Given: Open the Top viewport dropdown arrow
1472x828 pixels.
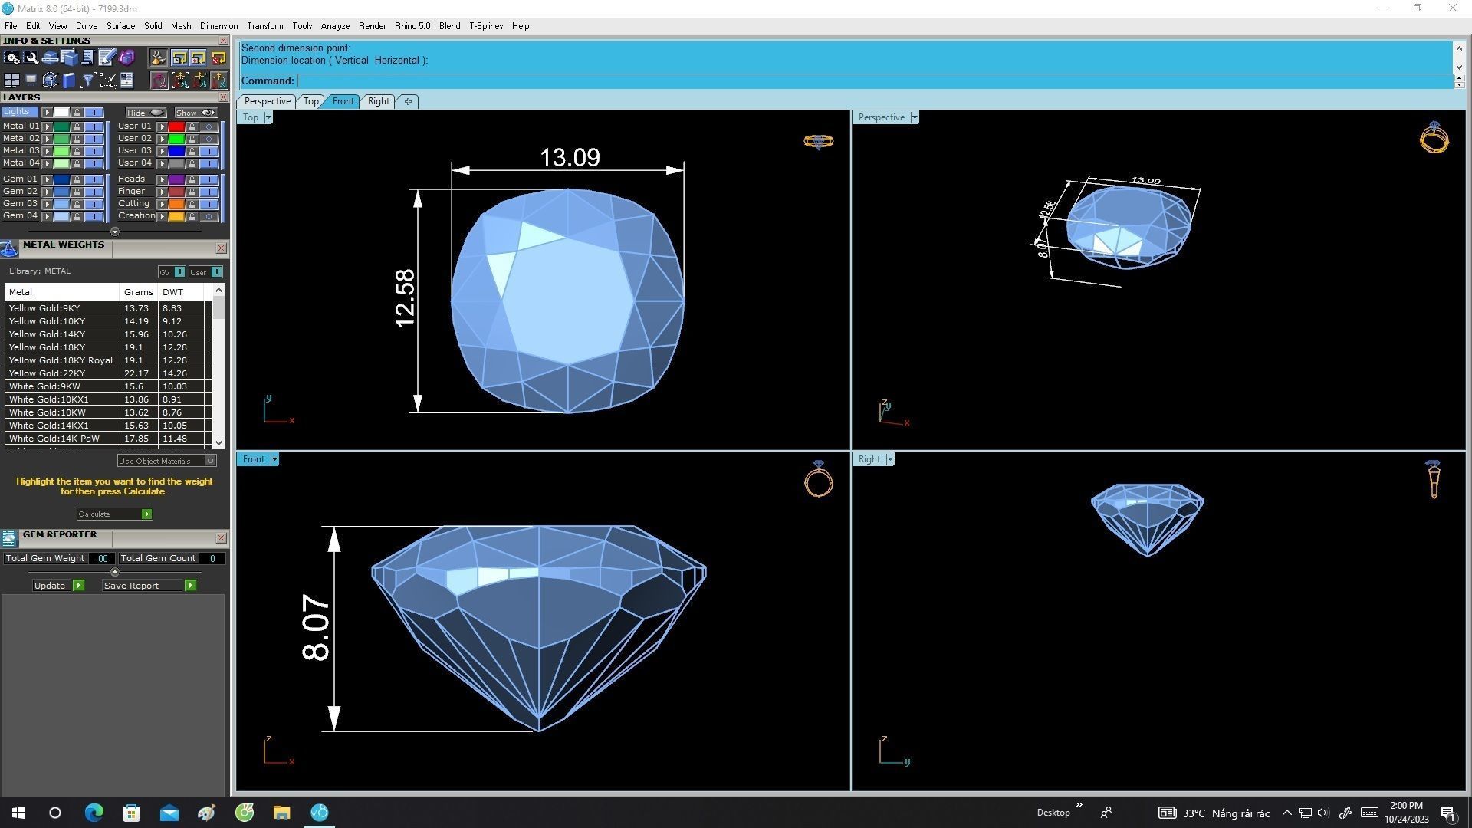Looking at the screenshot, I should point(268,117).
